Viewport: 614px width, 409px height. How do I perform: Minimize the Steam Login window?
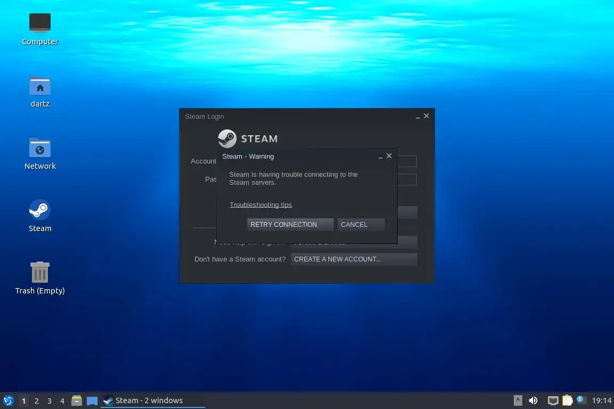[418, 117]
